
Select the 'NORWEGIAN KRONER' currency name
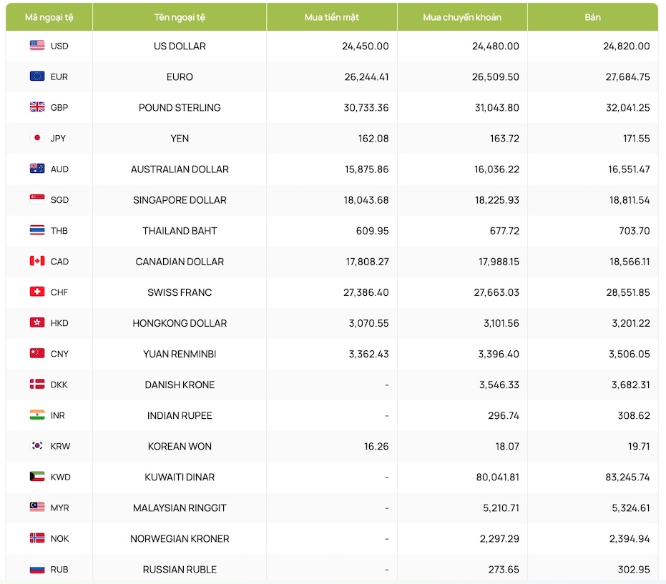[180, 538]
